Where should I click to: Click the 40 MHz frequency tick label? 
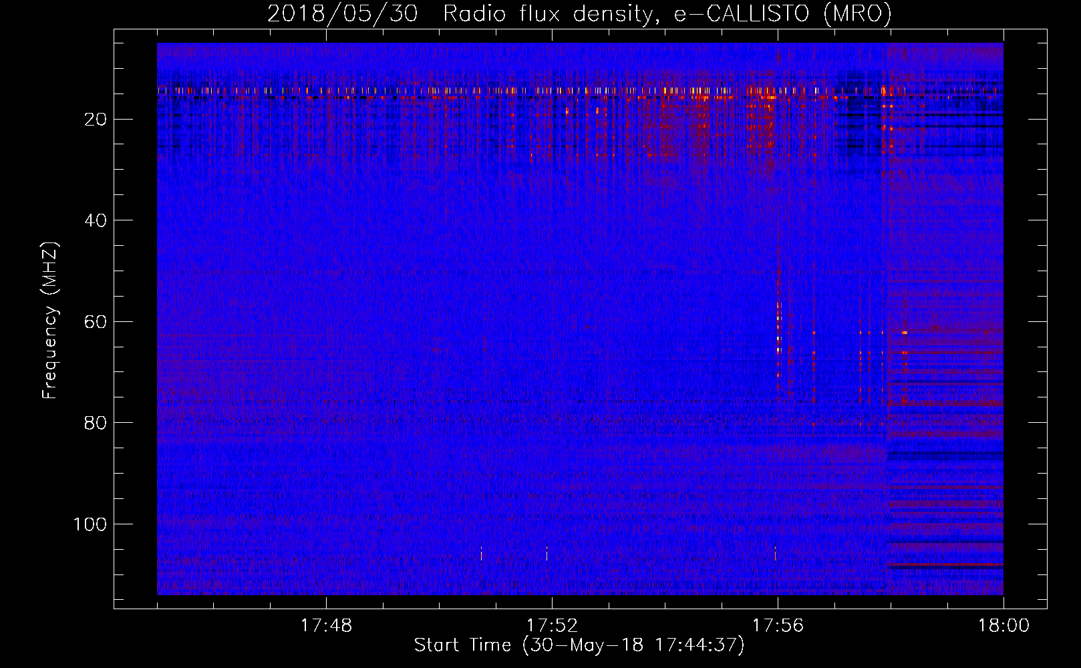96,220
